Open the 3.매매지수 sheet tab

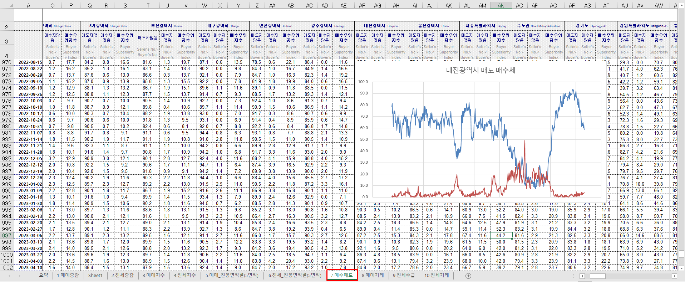(154, 275)
